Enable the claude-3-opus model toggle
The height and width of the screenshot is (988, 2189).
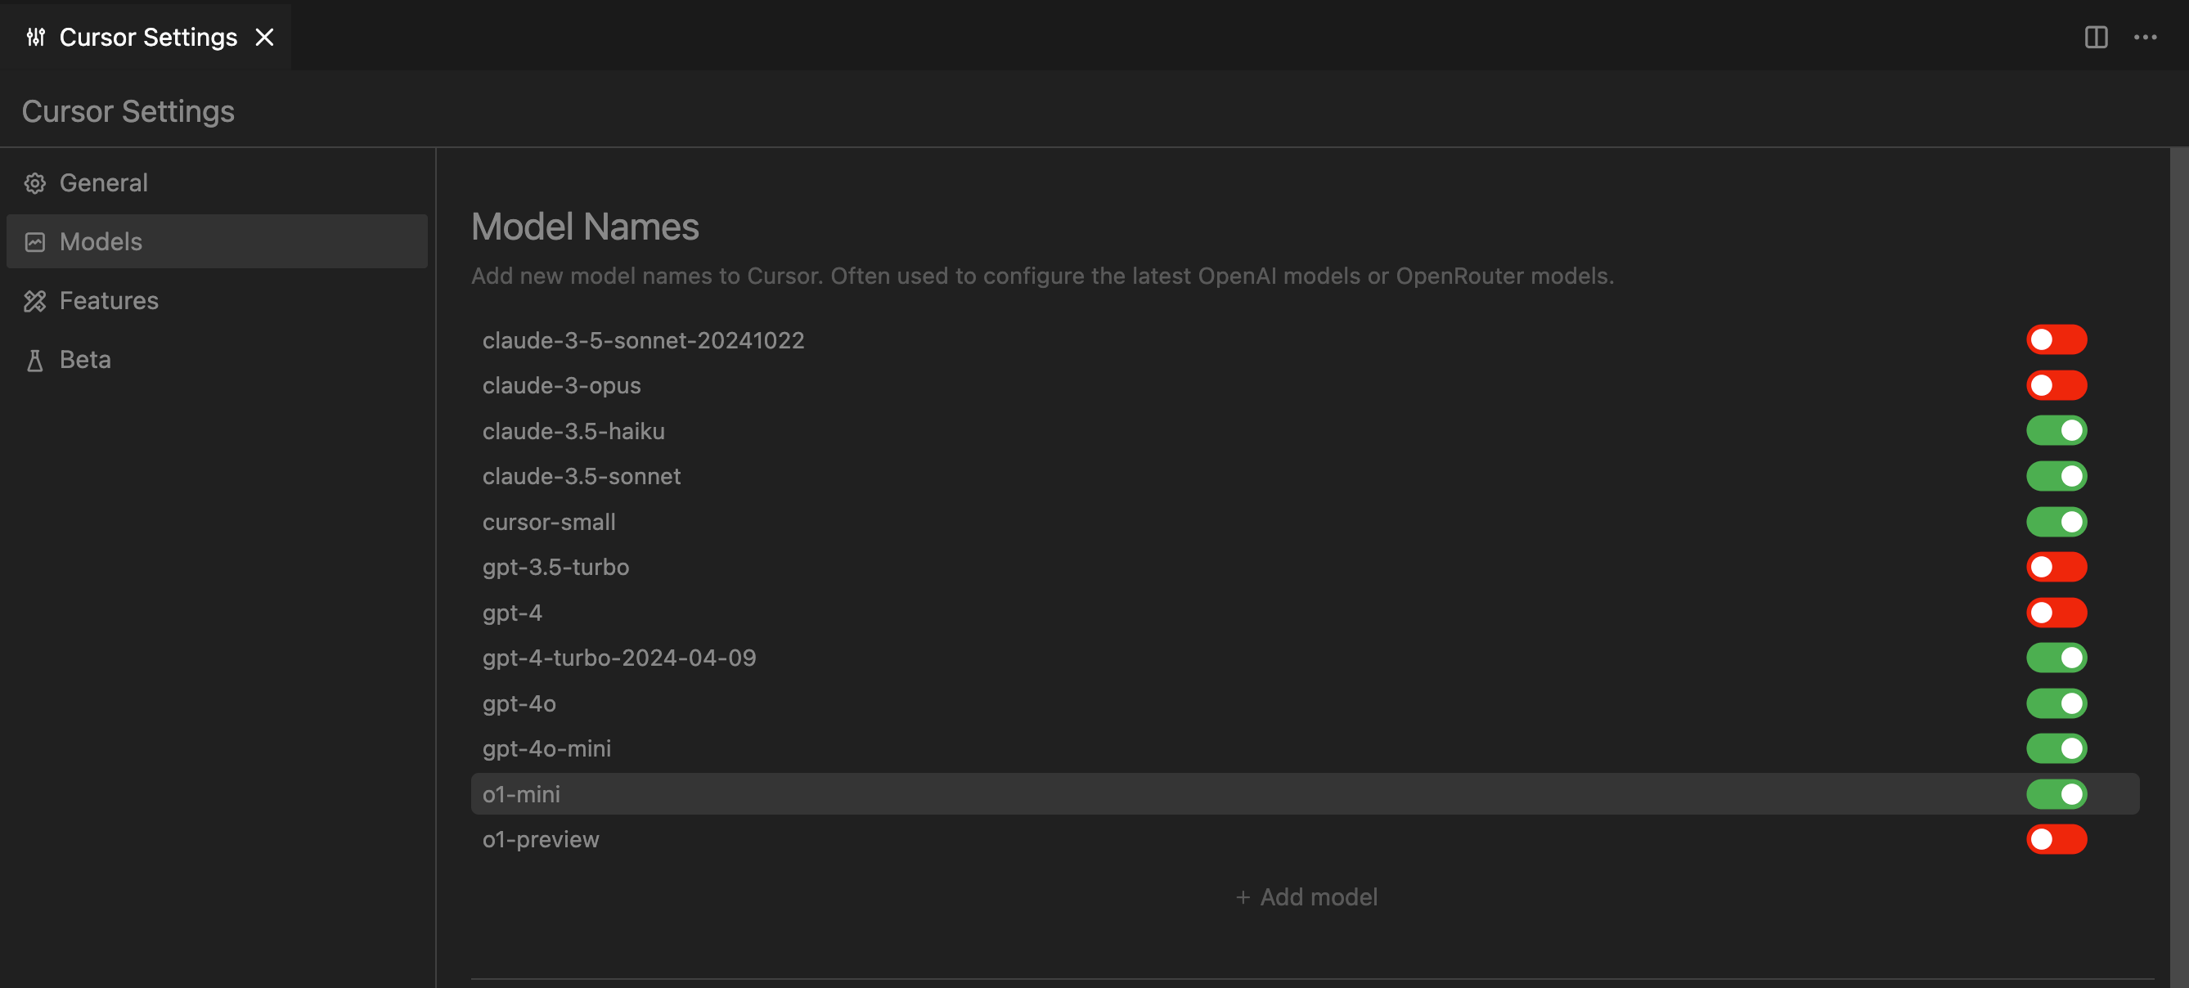2056,386
